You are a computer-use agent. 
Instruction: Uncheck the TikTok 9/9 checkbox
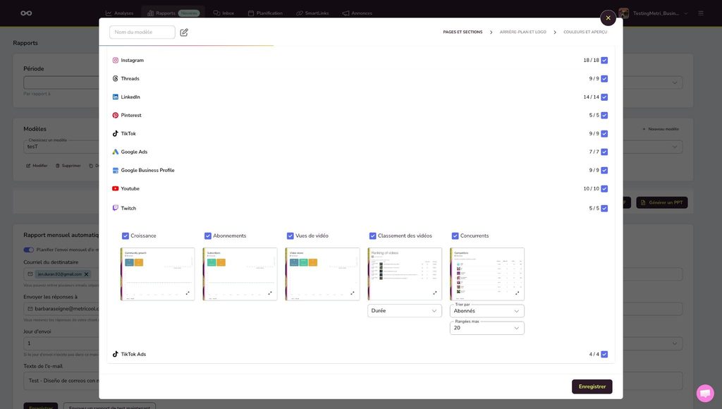(x=604, y=133)
